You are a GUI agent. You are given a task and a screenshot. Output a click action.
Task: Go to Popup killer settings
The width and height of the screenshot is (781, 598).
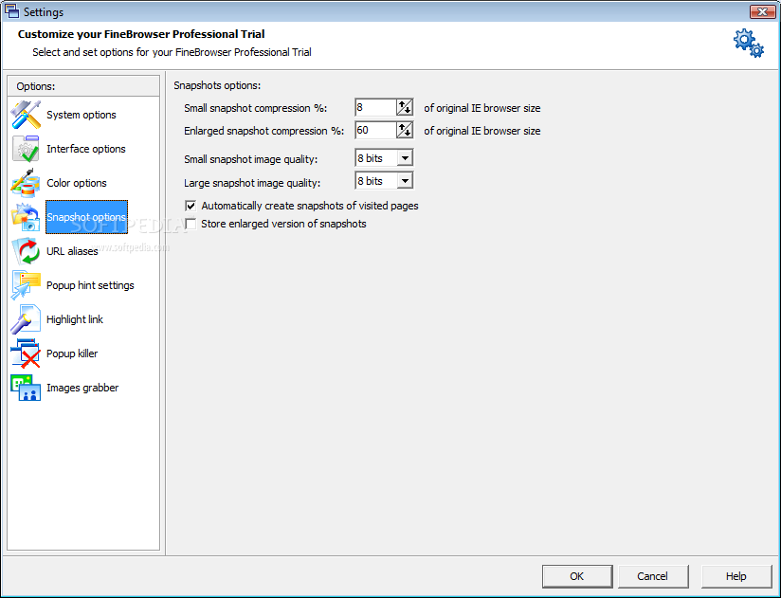(72, 353)
